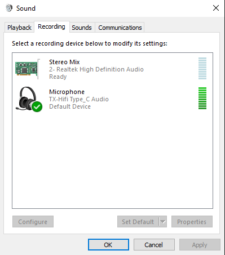Select the Stereo Mix device name
The image size is (225, 255).
pos(64,62)
